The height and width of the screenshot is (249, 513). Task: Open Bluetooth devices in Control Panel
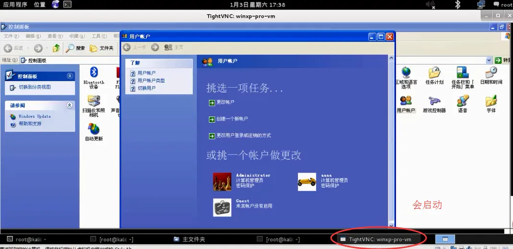point(94,78)
